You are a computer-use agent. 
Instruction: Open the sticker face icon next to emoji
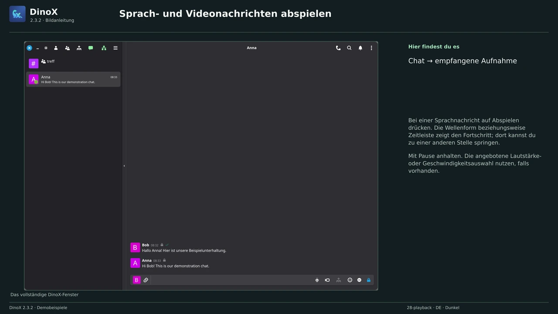coord(359,280)
